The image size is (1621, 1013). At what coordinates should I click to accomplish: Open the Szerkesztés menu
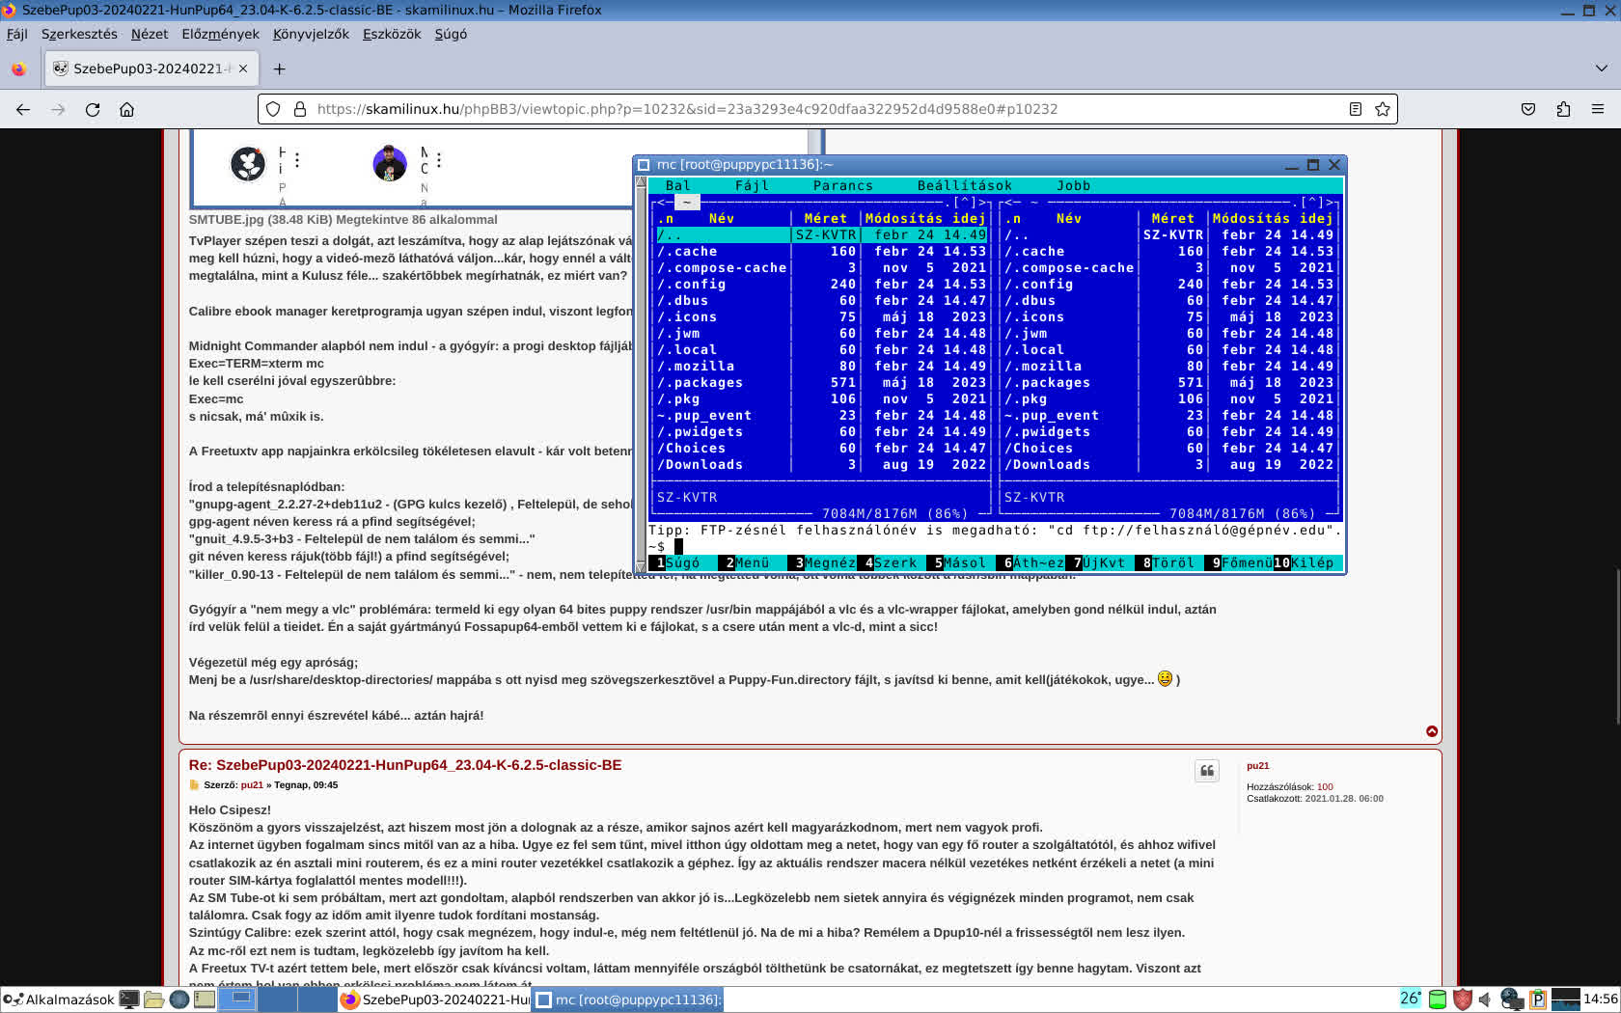pos(79,34)
